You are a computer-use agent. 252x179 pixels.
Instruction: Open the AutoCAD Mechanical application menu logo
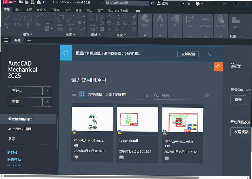coord(8,2)
